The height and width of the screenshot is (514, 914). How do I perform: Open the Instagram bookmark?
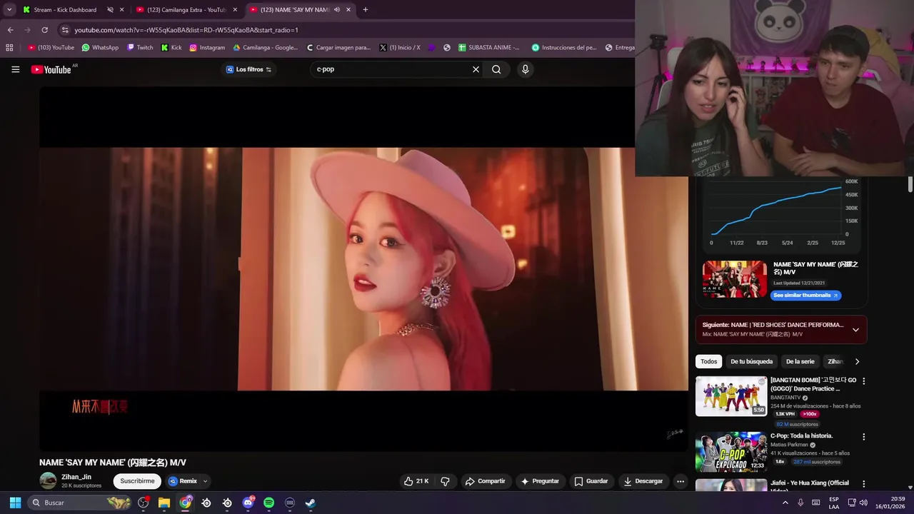207,48
